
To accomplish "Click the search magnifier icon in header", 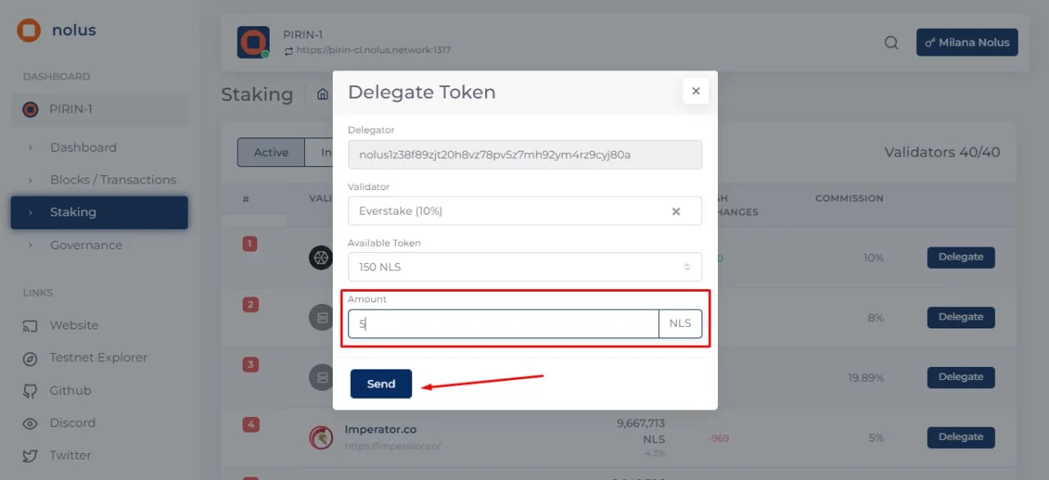I will coord(892,43).
